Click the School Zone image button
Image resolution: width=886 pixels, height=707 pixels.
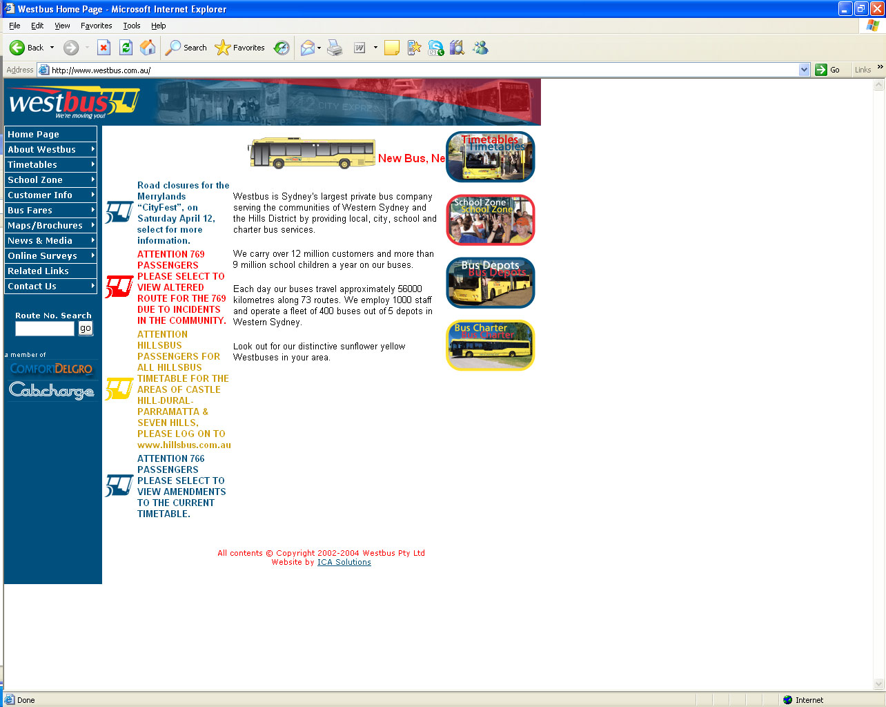491,220
